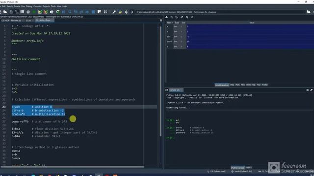Click the debugger step-over toolbar icon

coord(70,12)
